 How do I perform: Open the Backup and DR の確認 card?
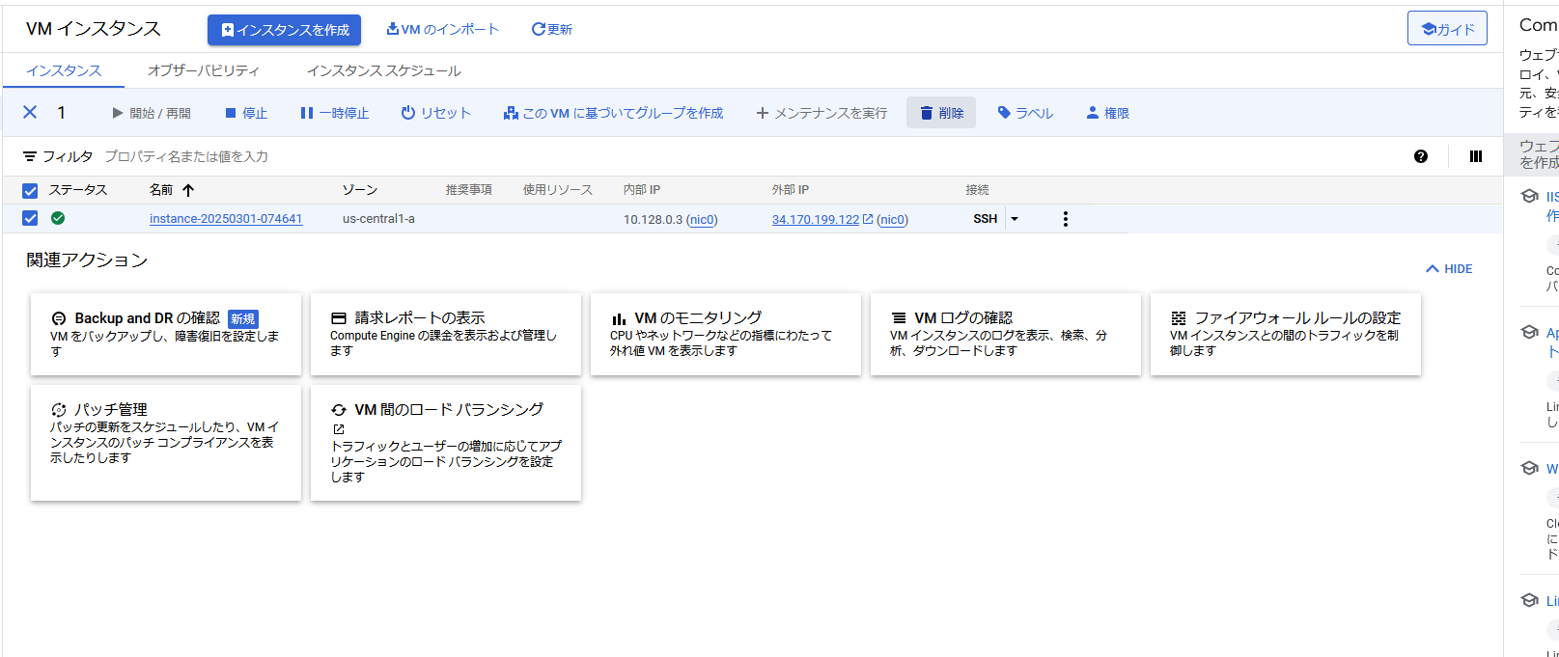point(166,335)
